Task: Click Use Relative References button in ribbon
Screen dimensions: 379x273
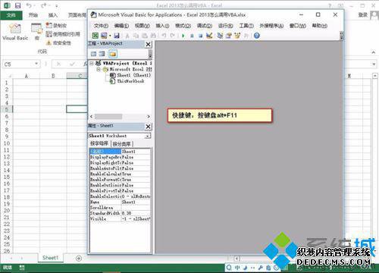Action: pos(63,34)
